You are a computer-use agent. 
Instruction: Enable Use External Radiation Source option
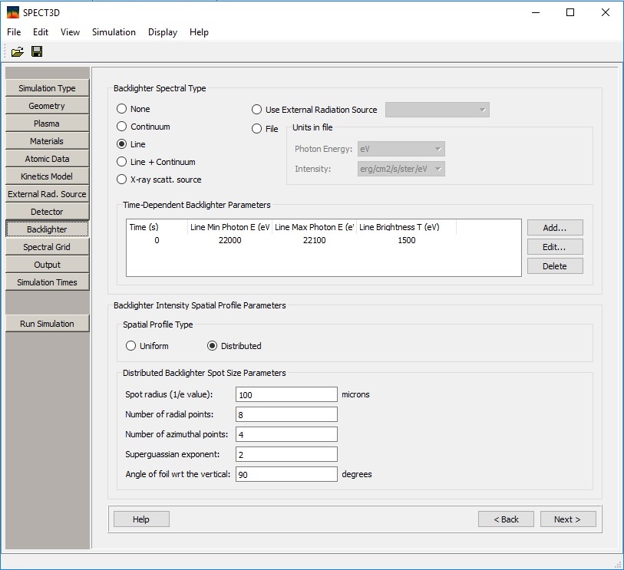pyautogui.click(x=258, y=110)
